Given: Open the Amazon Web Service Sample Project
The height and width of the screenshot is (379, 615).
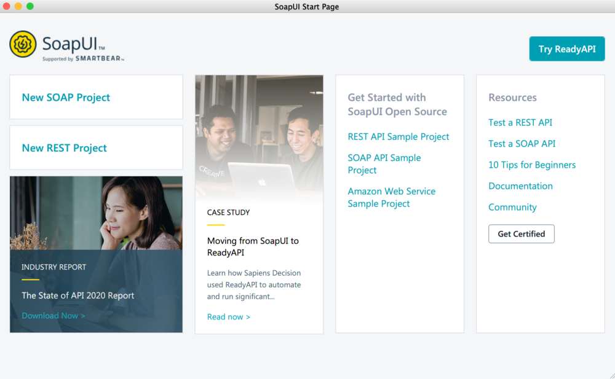Looking at the screenshot, I should pos(392,197).
